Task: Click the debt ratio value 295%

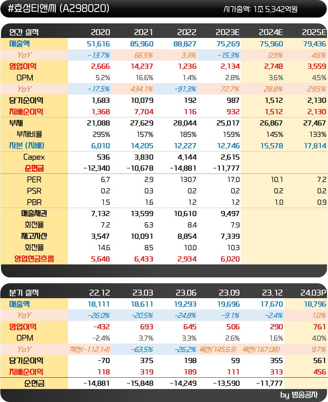Action: click(101, 135)
